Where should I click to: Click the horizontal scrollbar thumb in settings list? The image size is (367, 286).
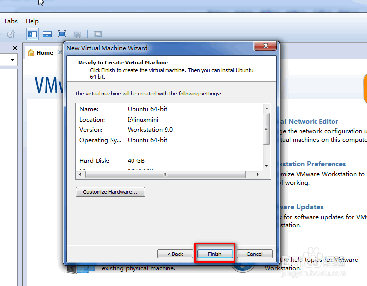click(166, 174)
